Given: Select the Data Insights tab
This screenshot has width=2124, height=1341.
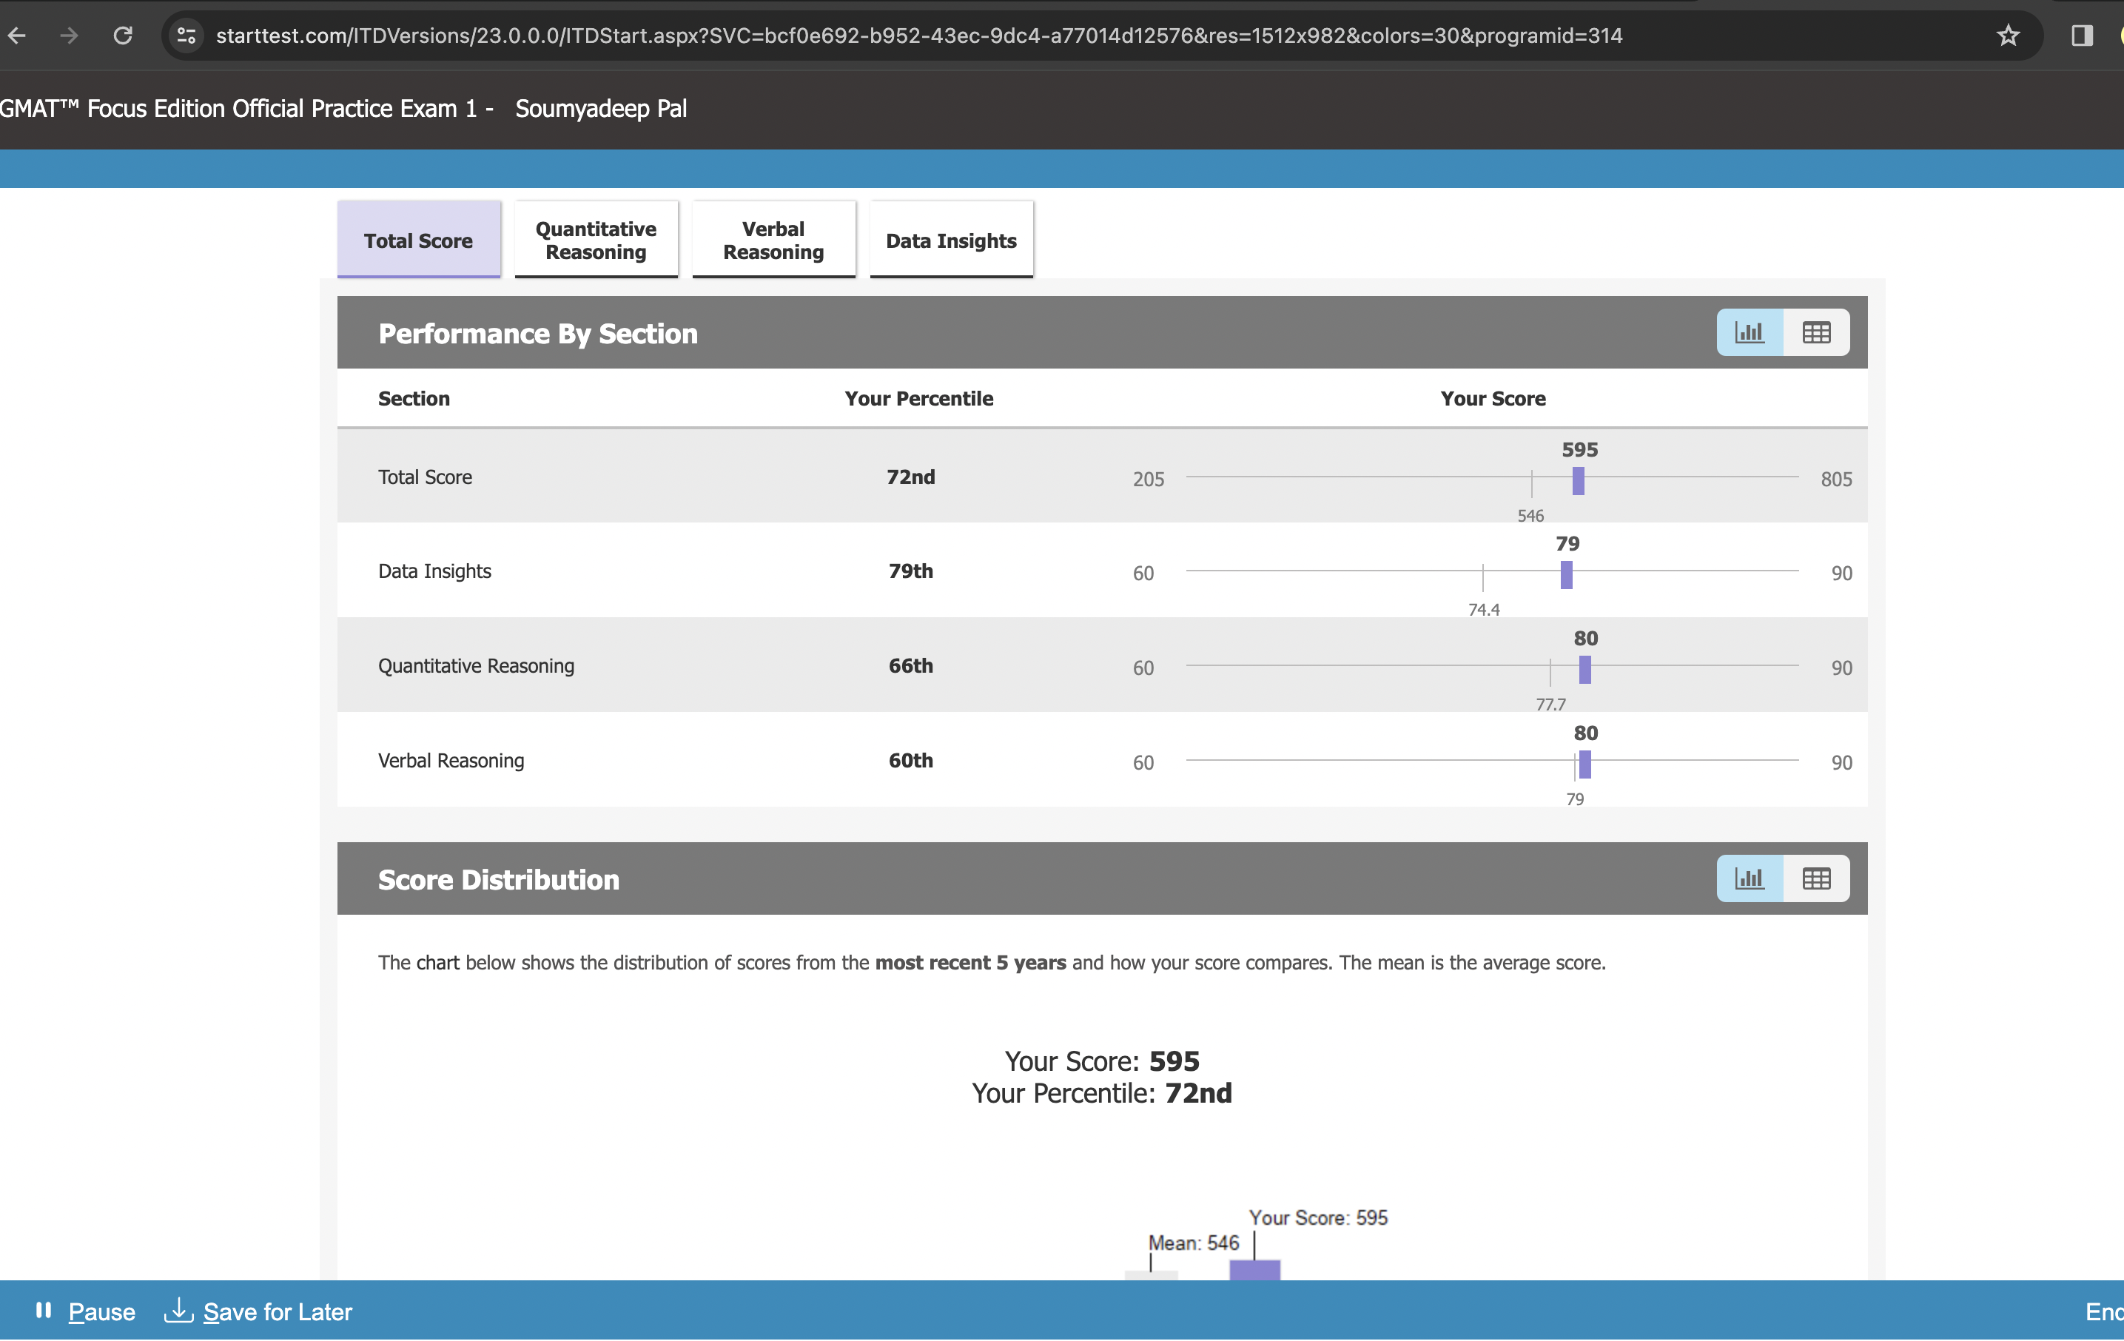Looking at the screenshot, I should click(x=951, y=239).
